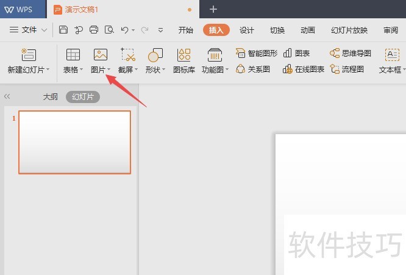This screenshot has width=406, height=275.
Task: Click the Undo arrow icon
Action: 124,29
